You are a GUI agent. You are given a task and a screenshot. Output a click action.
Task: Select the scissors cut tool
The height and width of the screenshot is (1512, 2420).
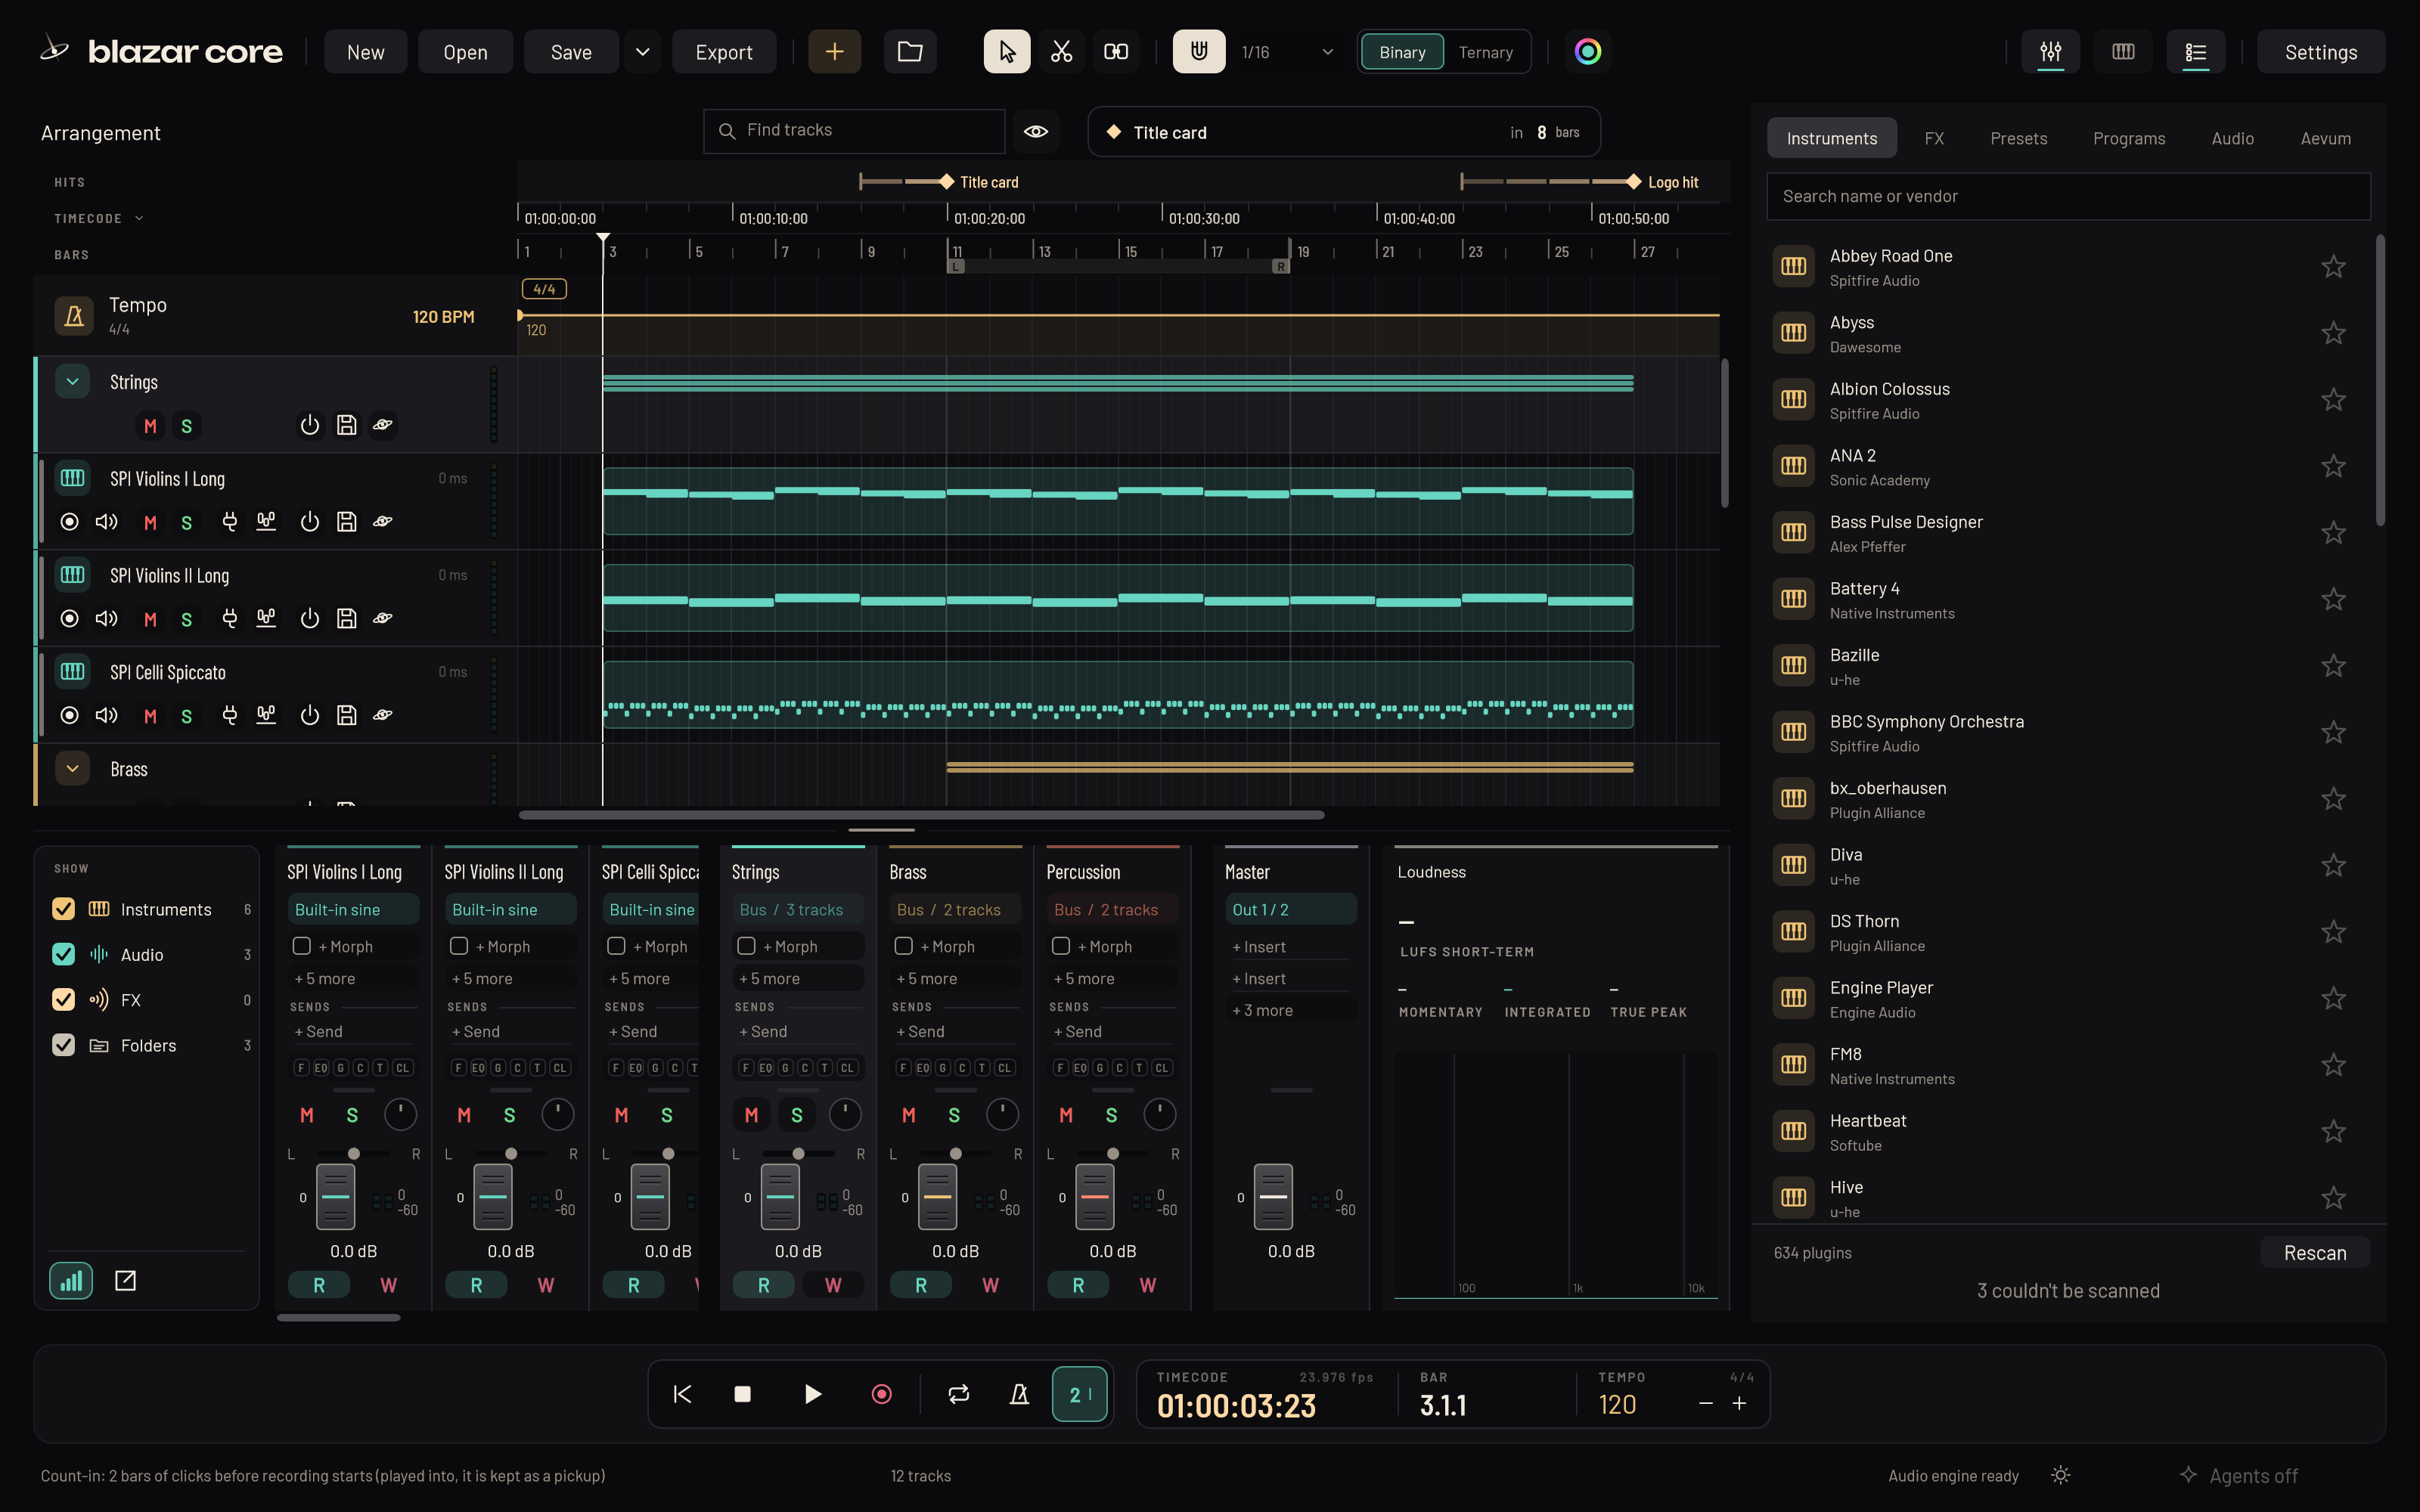[x=1061, y=52]
